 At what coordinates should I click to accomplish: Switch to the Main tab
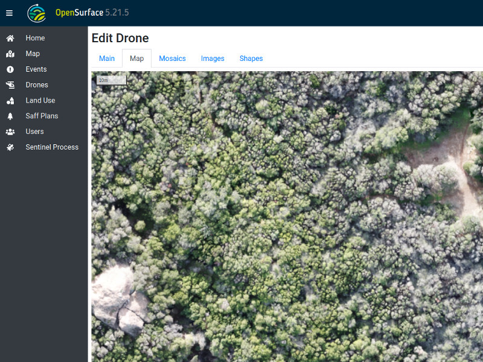click(107, 59)
